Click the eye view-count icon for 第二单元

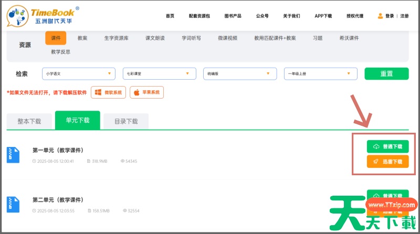coord(125,211)
